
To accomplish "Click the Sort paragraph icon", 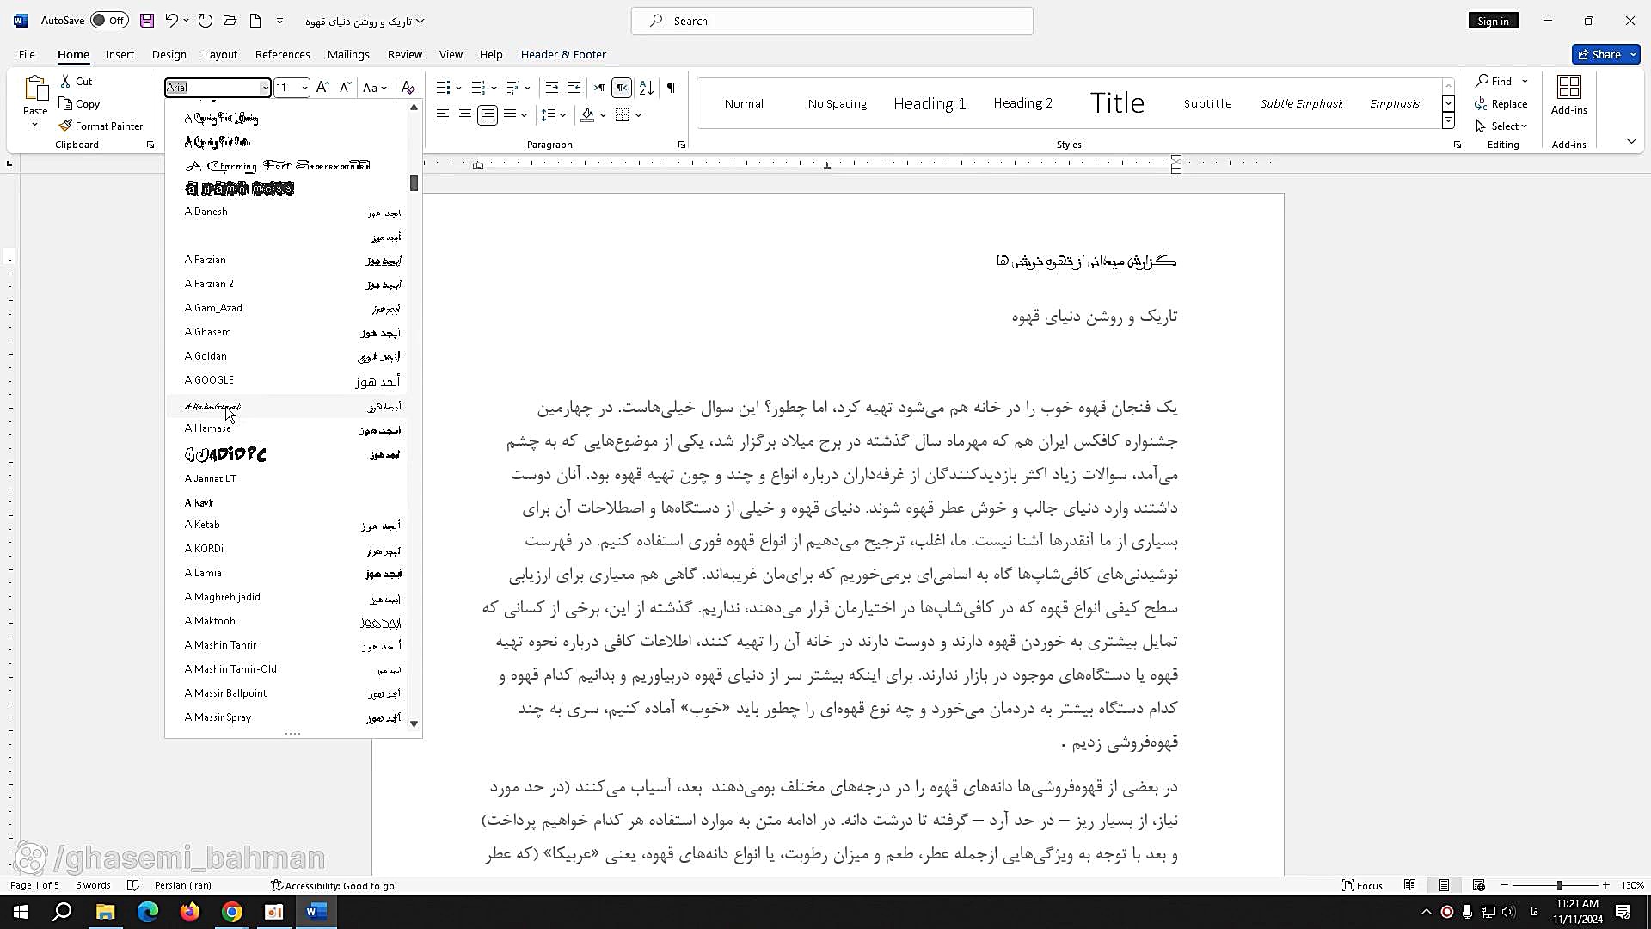I will [647, 88].
